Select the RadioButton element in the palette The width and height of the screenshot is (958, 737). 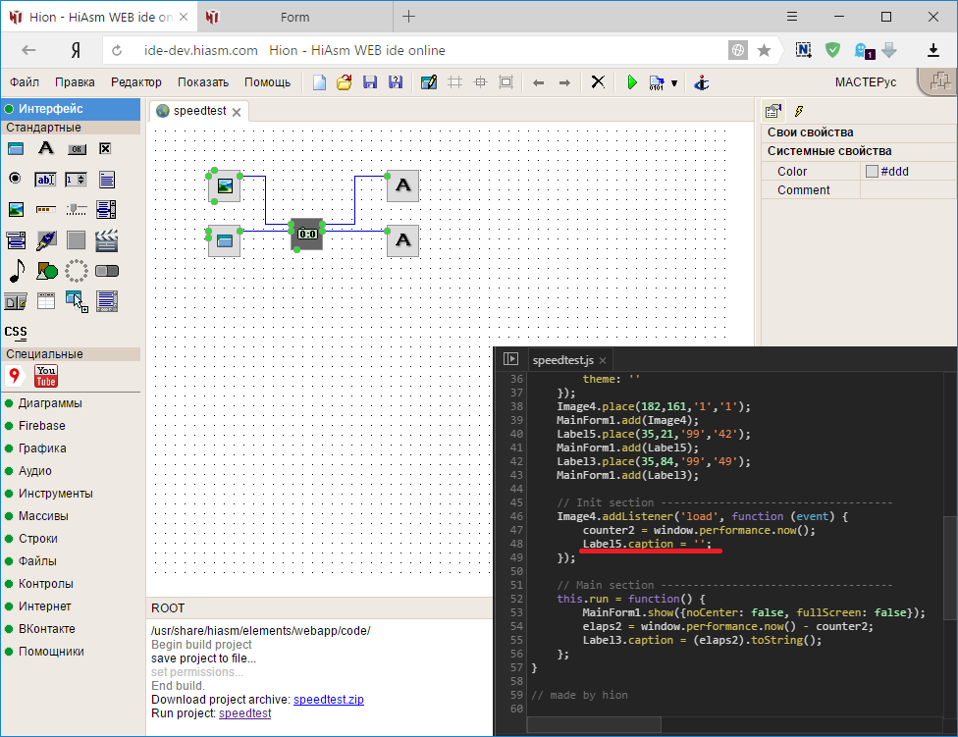click(16, 179)
